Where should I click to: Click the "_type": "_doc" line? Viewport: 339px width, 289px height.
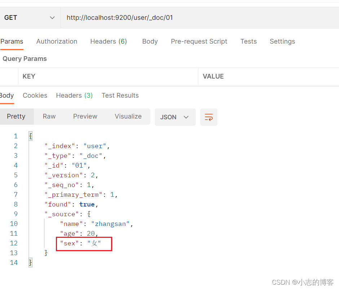pos(75,156)
